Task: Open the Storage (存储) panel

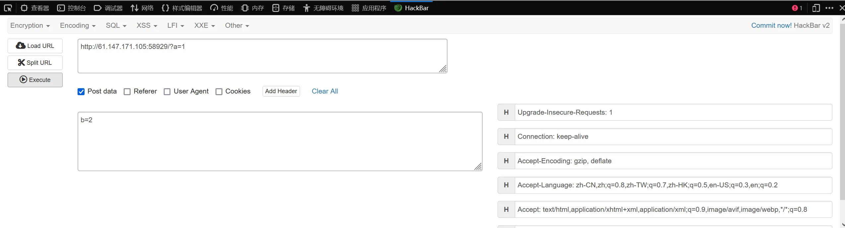Action: tap(283, 8)
